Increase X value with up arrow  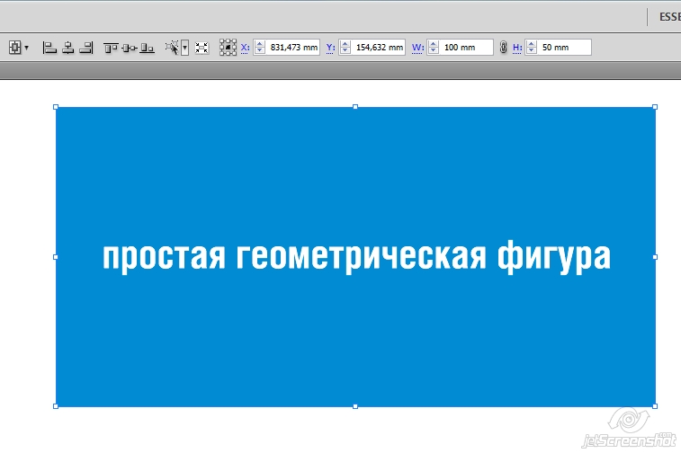tap(259, 44)
